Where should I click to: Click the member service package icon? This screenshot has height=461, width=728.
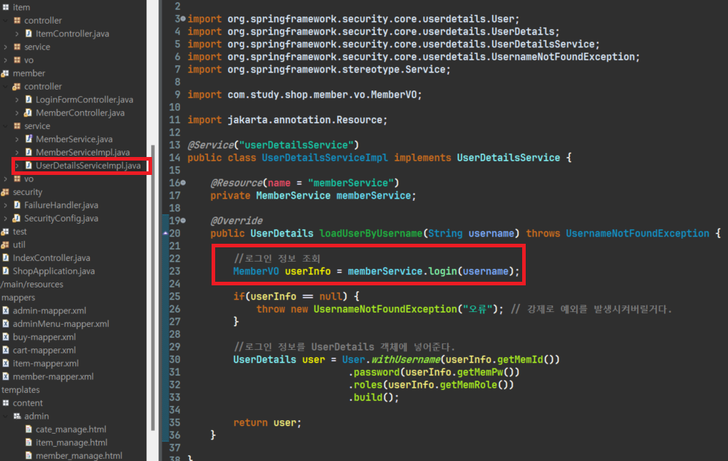pyautogui.click(x=16, y=125)
